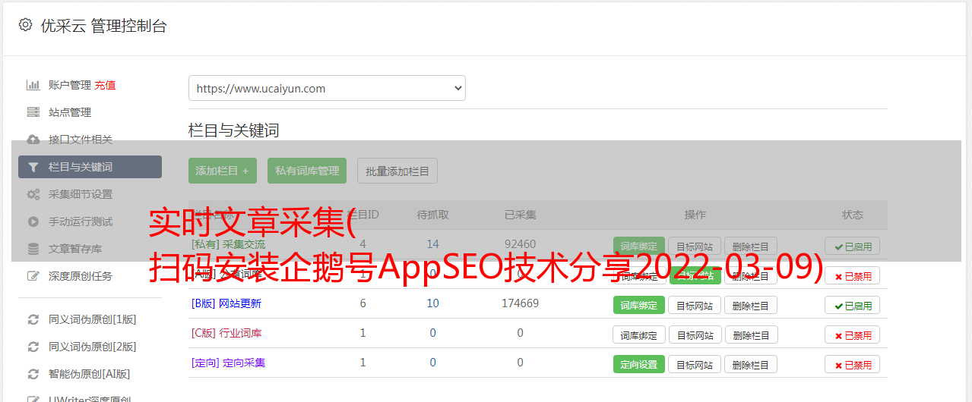972x402 pixels.
Task: Click 删除栏目 in the 采集交流 row
Action: pos(751,246)
